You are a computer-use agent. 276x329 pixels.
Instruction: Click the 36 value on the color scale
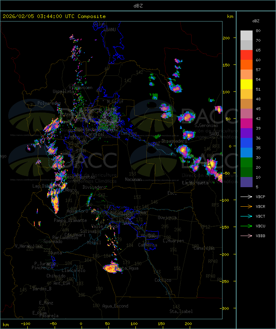coord(258,138)
